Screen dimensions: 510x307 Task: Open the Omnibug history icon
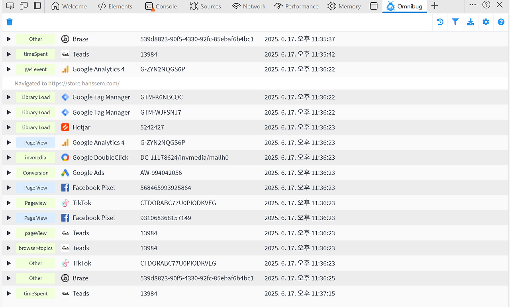(440, 22)
